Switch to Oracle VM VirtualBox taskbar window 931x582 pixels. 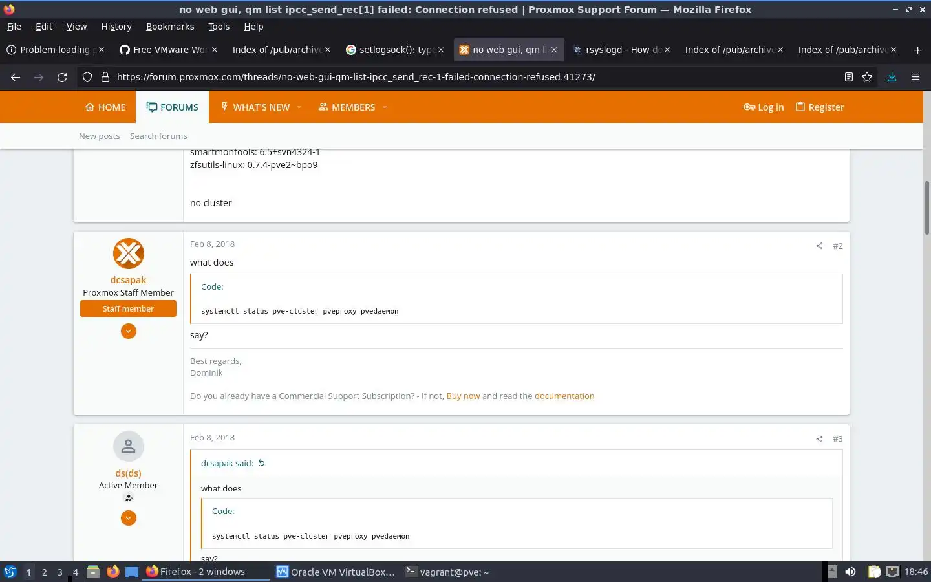click(x=336, y=572)
